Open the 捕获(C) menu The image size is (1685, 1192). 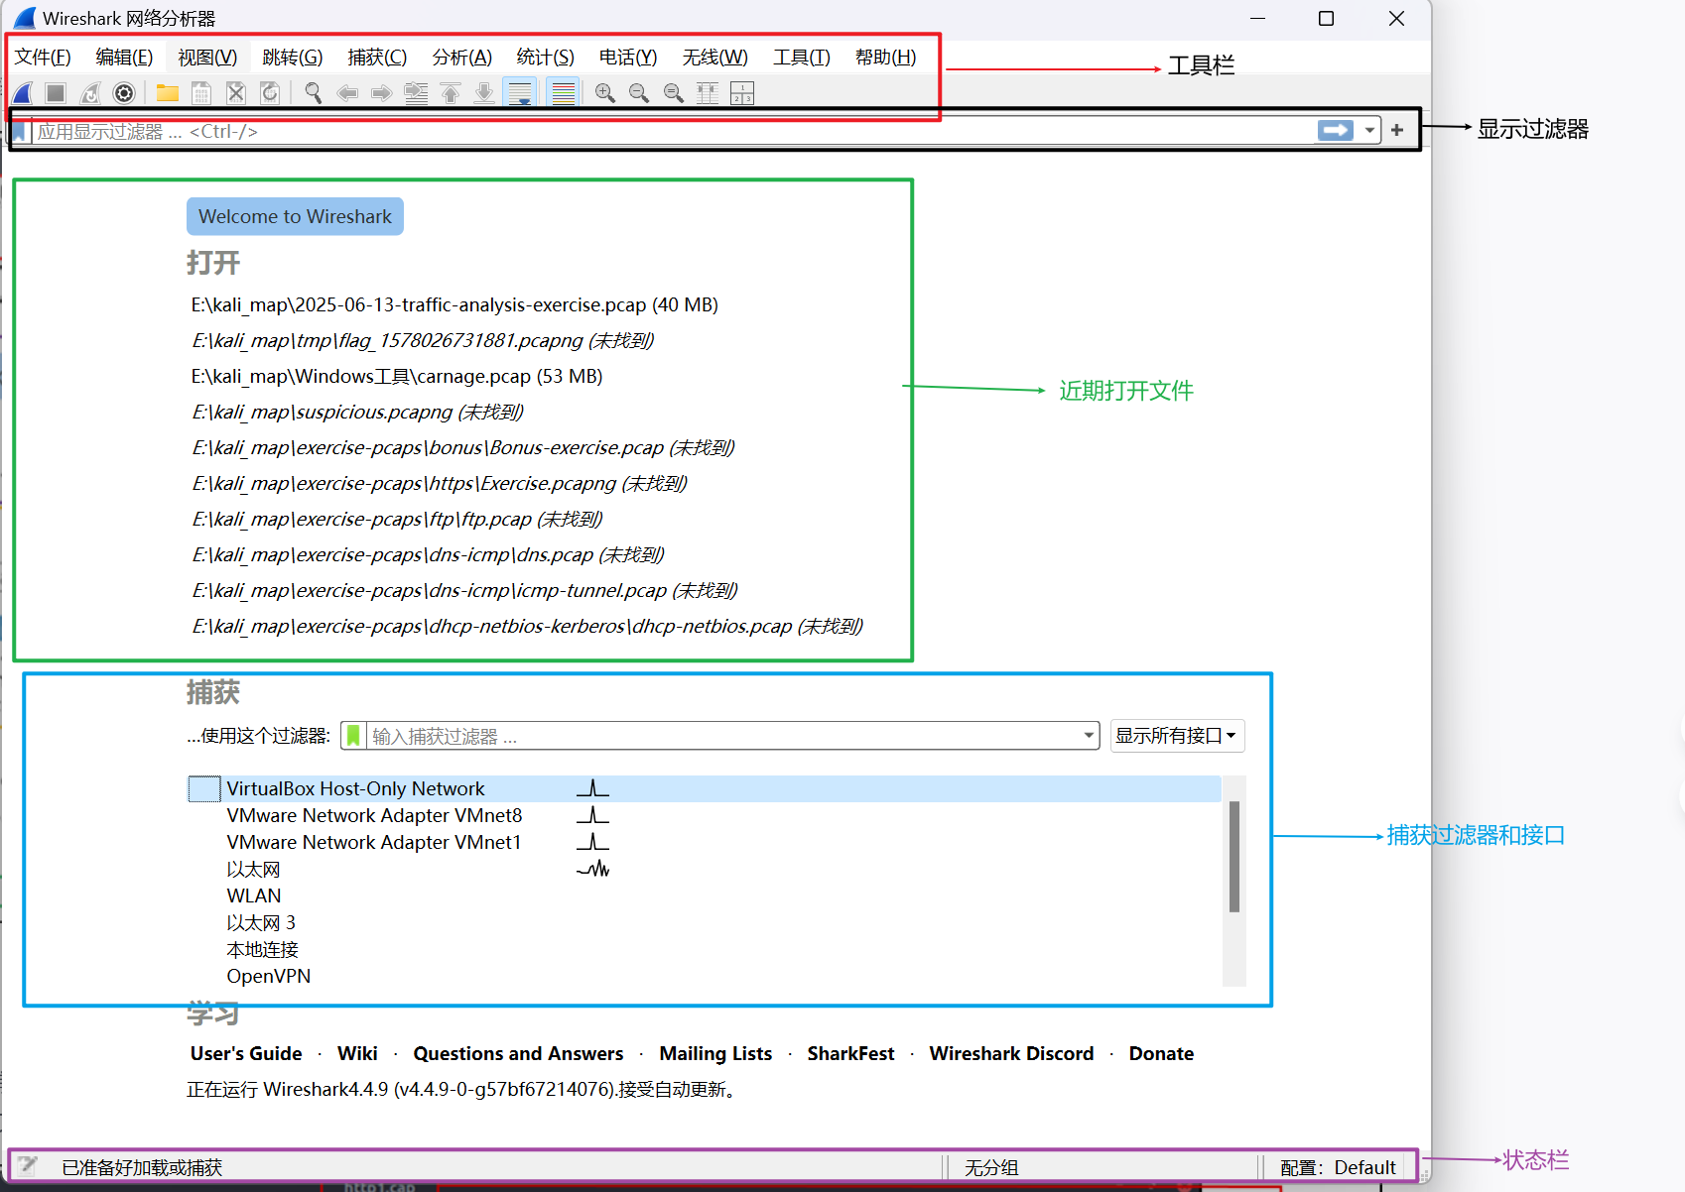[377, 58]
